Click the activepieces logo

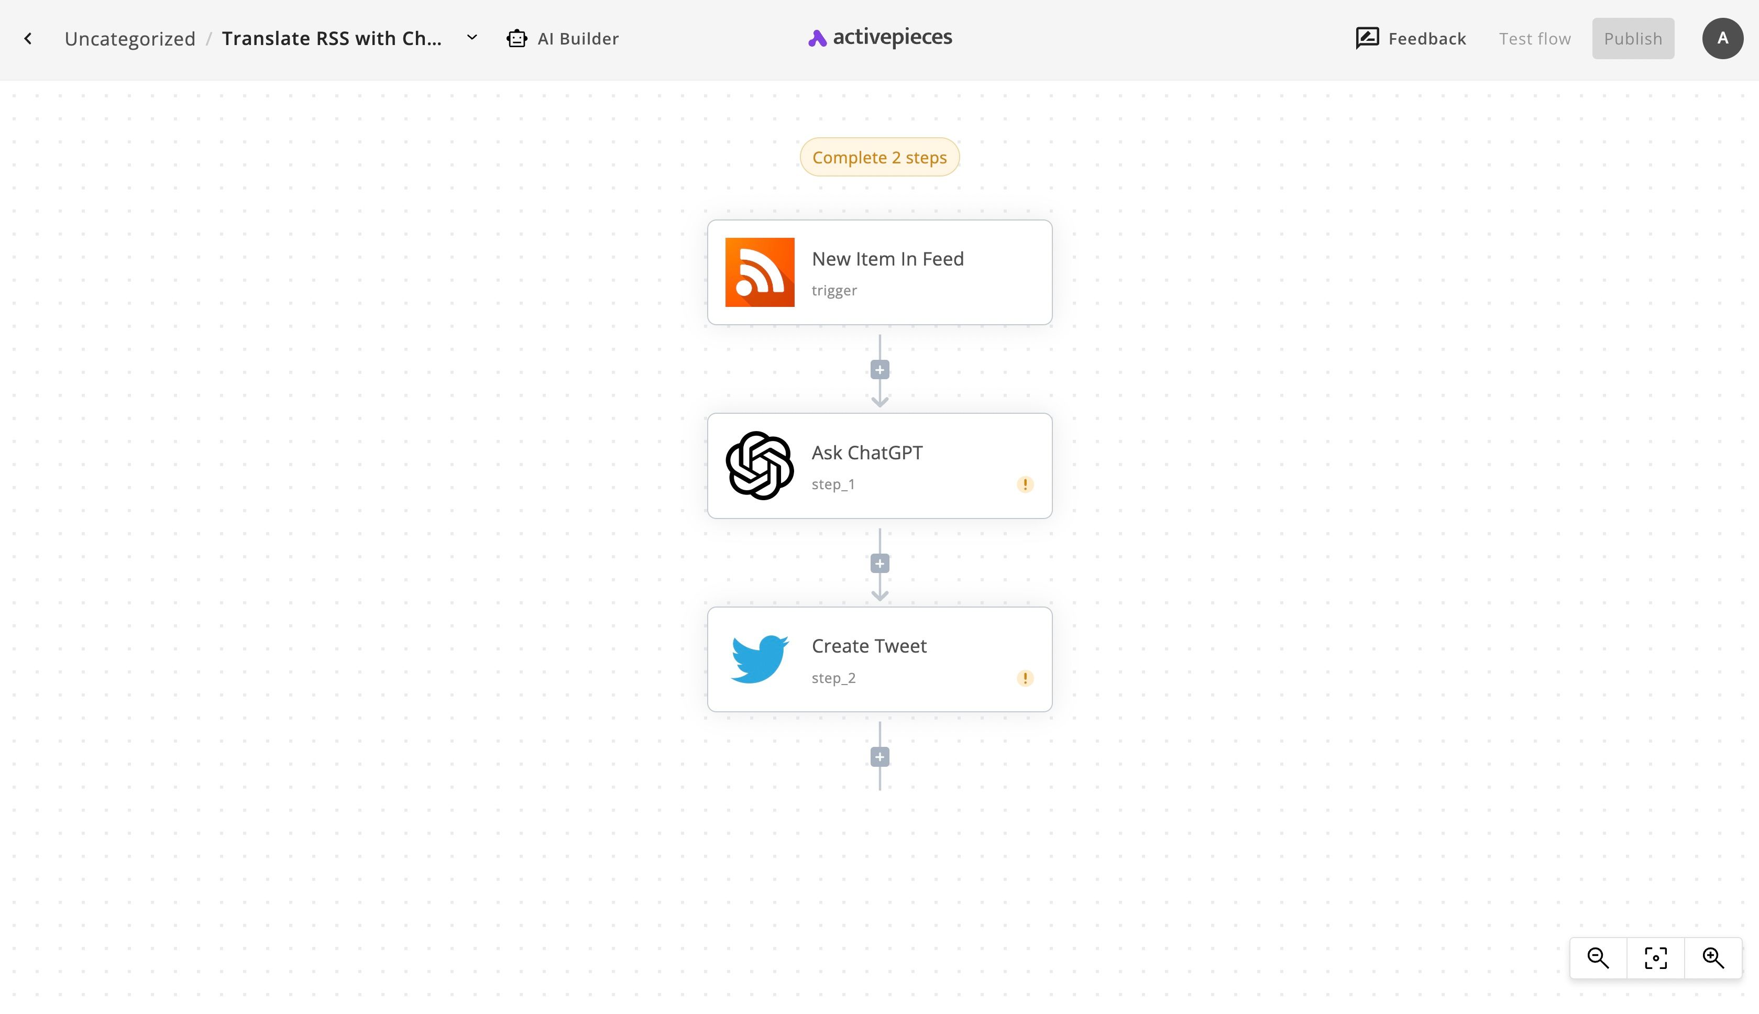pyautogui.click(x=879, y=38)
